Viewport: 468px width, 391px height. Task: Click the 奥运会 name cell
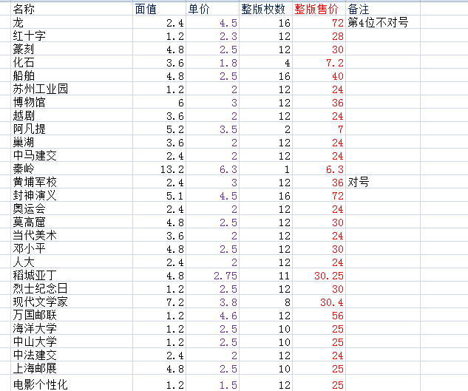point(72,209)
